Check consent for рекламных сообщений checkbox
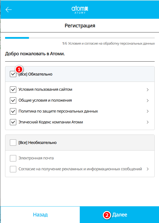This screenshot has width=159, height=223. [x=13, y=169]
